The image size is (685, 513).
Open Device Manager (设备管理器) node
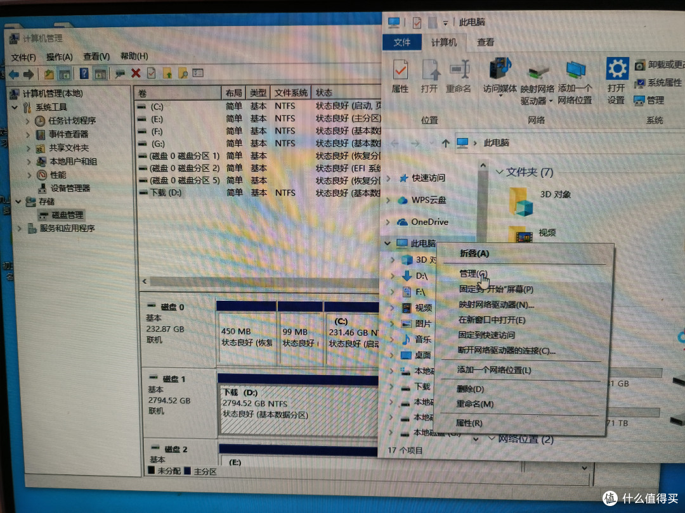[70, 188]
